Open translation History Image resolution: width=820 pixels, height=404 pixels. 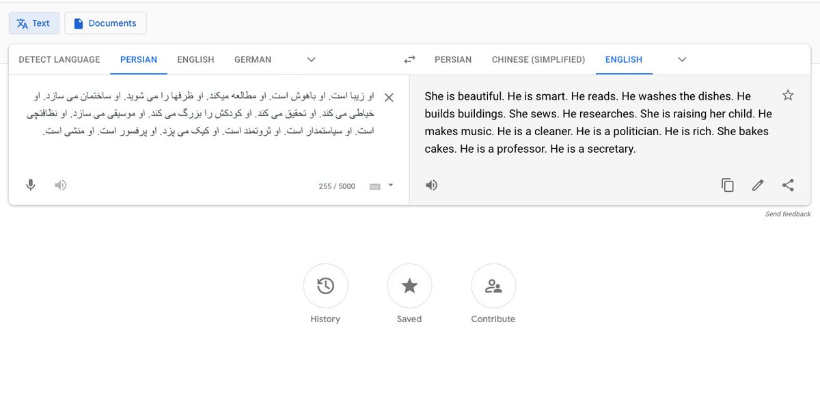[x=325, y=286]
